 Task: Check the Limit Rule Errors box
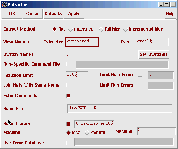(x=140, y=75)
